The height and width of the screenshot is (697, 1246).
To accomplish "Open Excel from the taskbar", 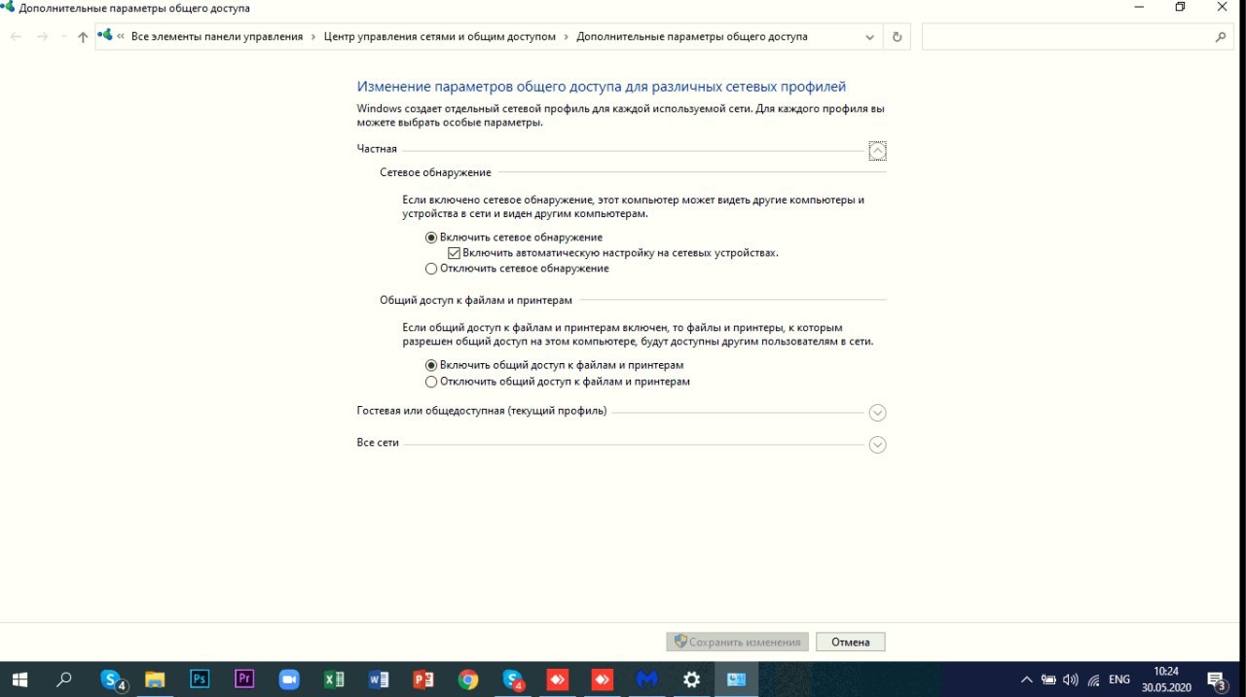I will (x=334, y=679).
